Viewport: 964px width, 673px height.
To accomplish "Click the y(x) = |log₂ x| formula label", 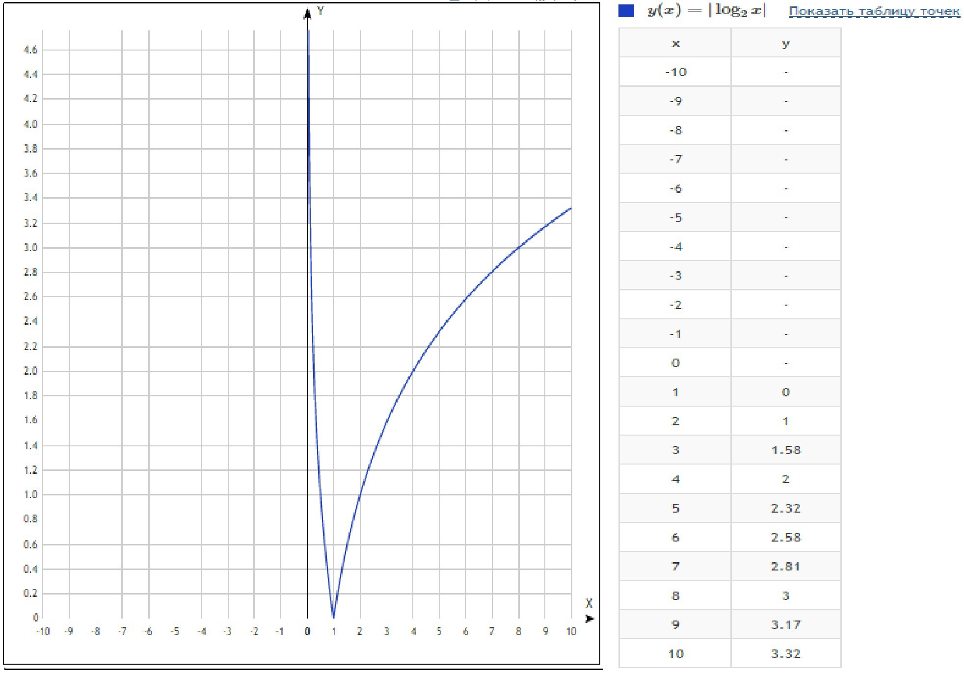I will pos(706,11).
